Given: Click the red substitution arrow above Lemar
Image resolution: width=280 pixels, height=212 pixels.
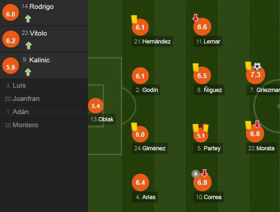Looking at the screenshot, I should (196, 18).
